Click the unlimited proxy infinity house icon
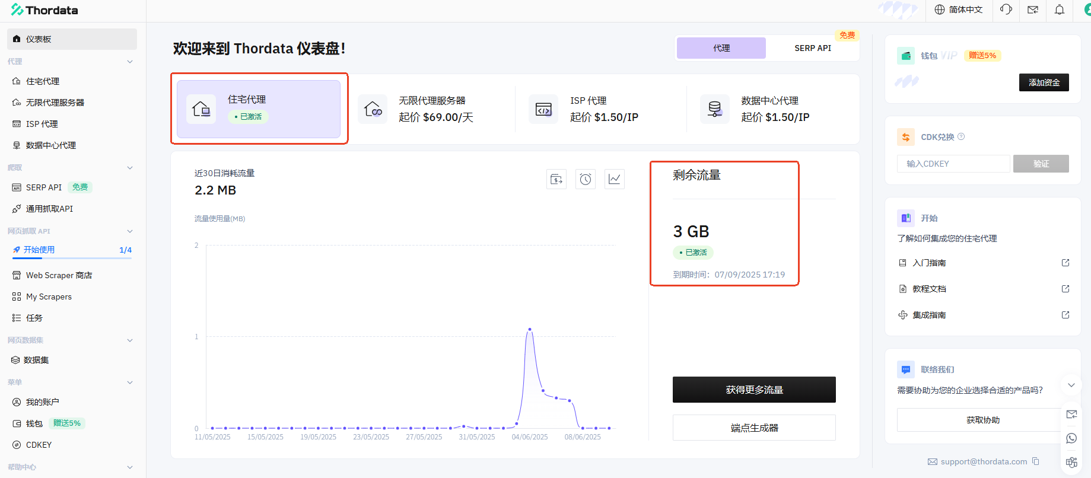This screenshot has height=478, width=1091. click(x=373, y=109)
